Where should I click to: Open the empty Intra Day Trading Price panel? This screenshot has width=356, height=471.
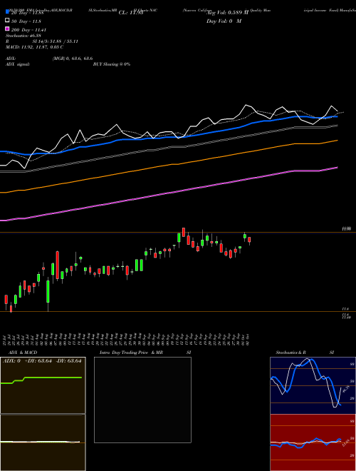(x=142, y=400)
